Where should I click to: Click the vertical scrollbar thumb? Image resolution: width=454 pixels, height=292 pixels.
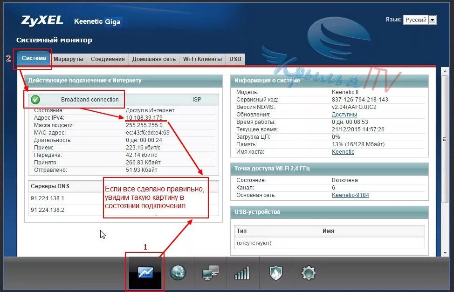445,139
